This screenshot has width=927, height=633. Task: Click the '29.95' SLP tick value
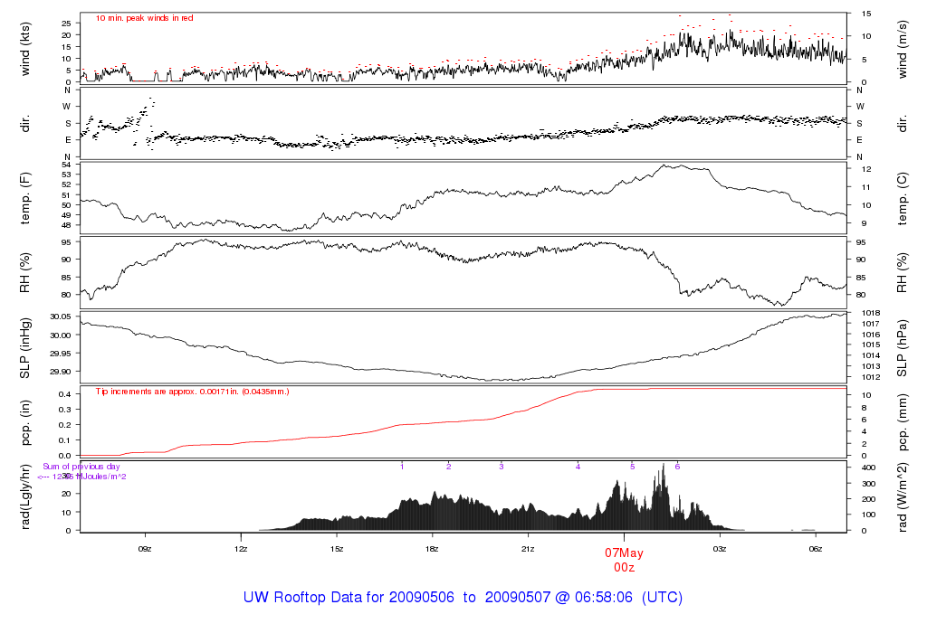(61, 354)
